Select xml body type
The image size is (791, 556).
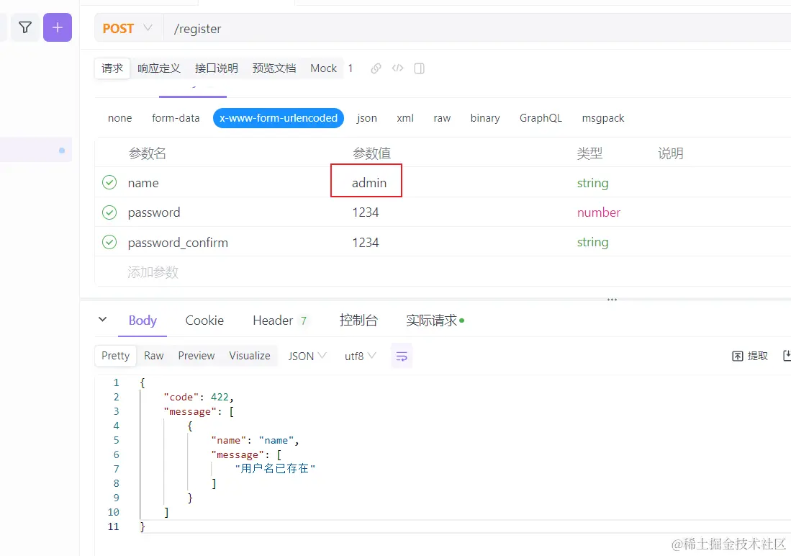click(x=405, y=118)
